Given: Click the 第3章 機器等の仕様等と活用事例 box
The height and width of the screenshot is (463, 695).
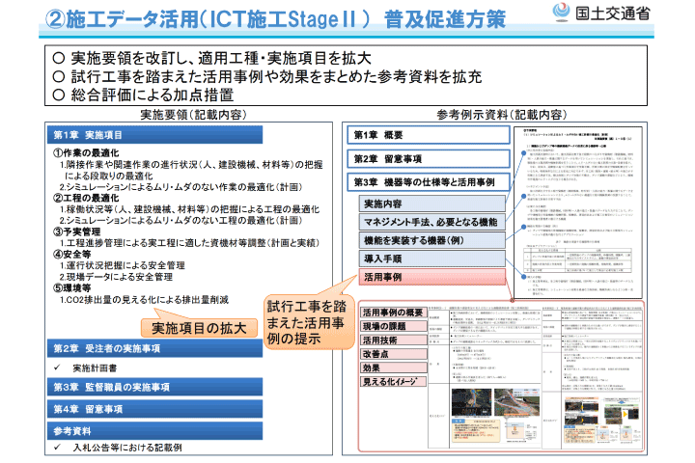Looking at the screenshot, I should pos(429,181).
